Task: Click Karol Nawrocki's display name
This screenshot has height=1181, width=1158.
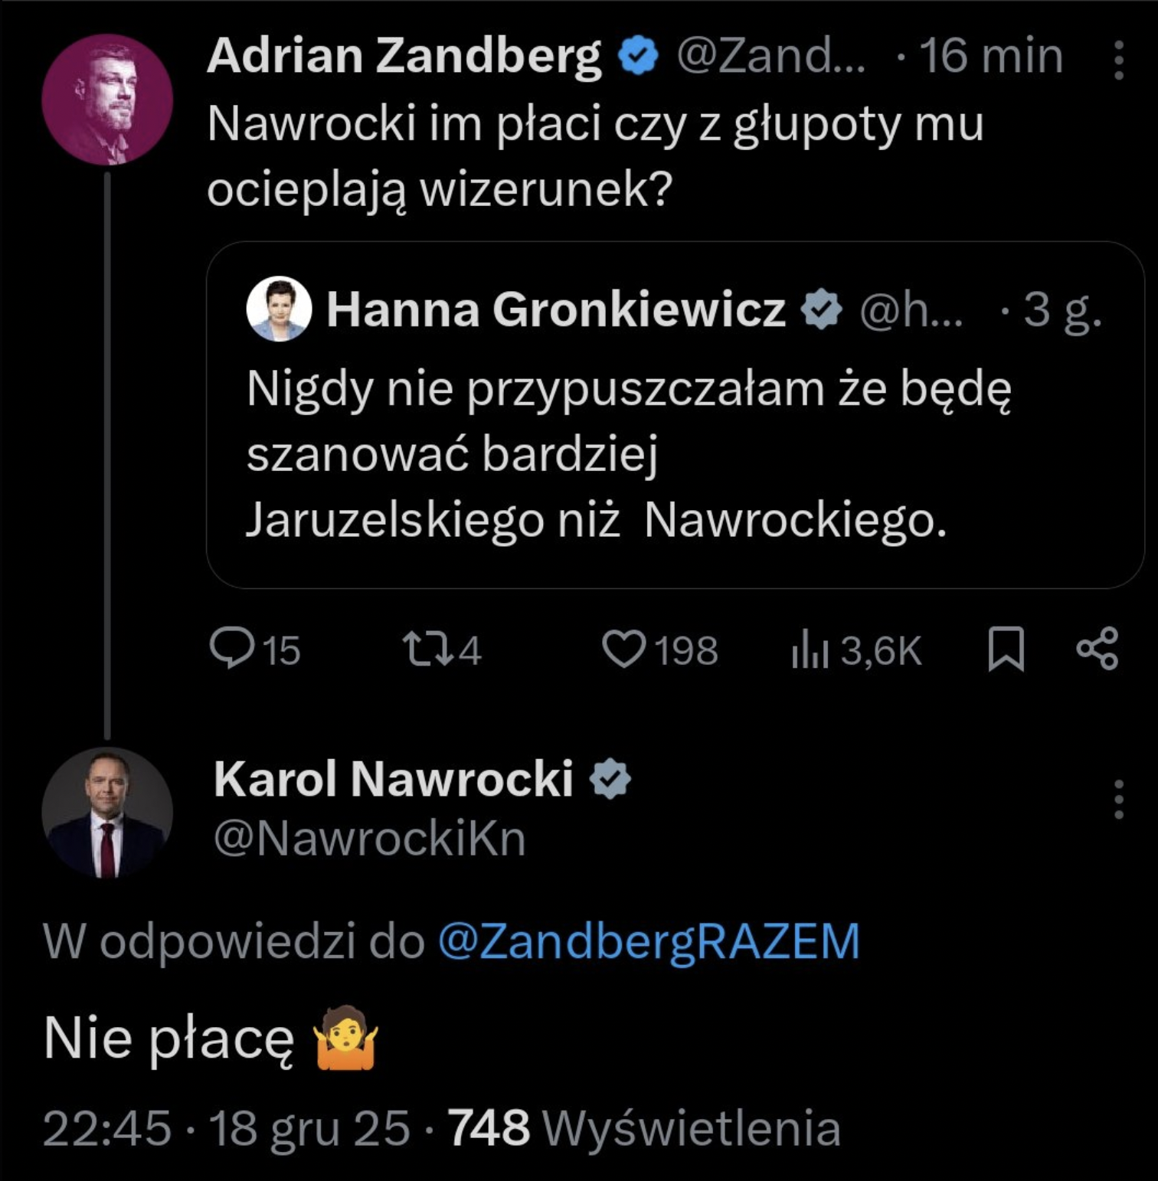Action: [x=393, y=780]
